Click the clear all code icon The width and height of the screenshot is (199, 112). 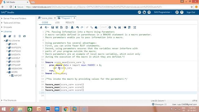115,27
